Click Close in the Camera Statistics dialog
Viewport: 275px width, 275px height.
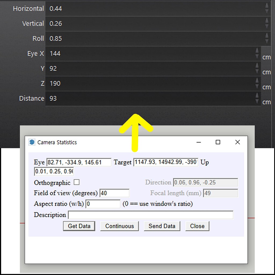pos(197,226)
